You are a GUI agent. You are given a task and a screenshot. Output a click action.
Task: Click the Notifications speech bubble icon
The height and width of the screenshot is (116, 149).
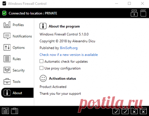(7, 36)
